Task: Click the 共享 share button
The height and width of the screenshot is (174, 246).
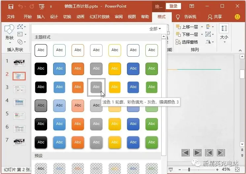Action: coord(215,17)
